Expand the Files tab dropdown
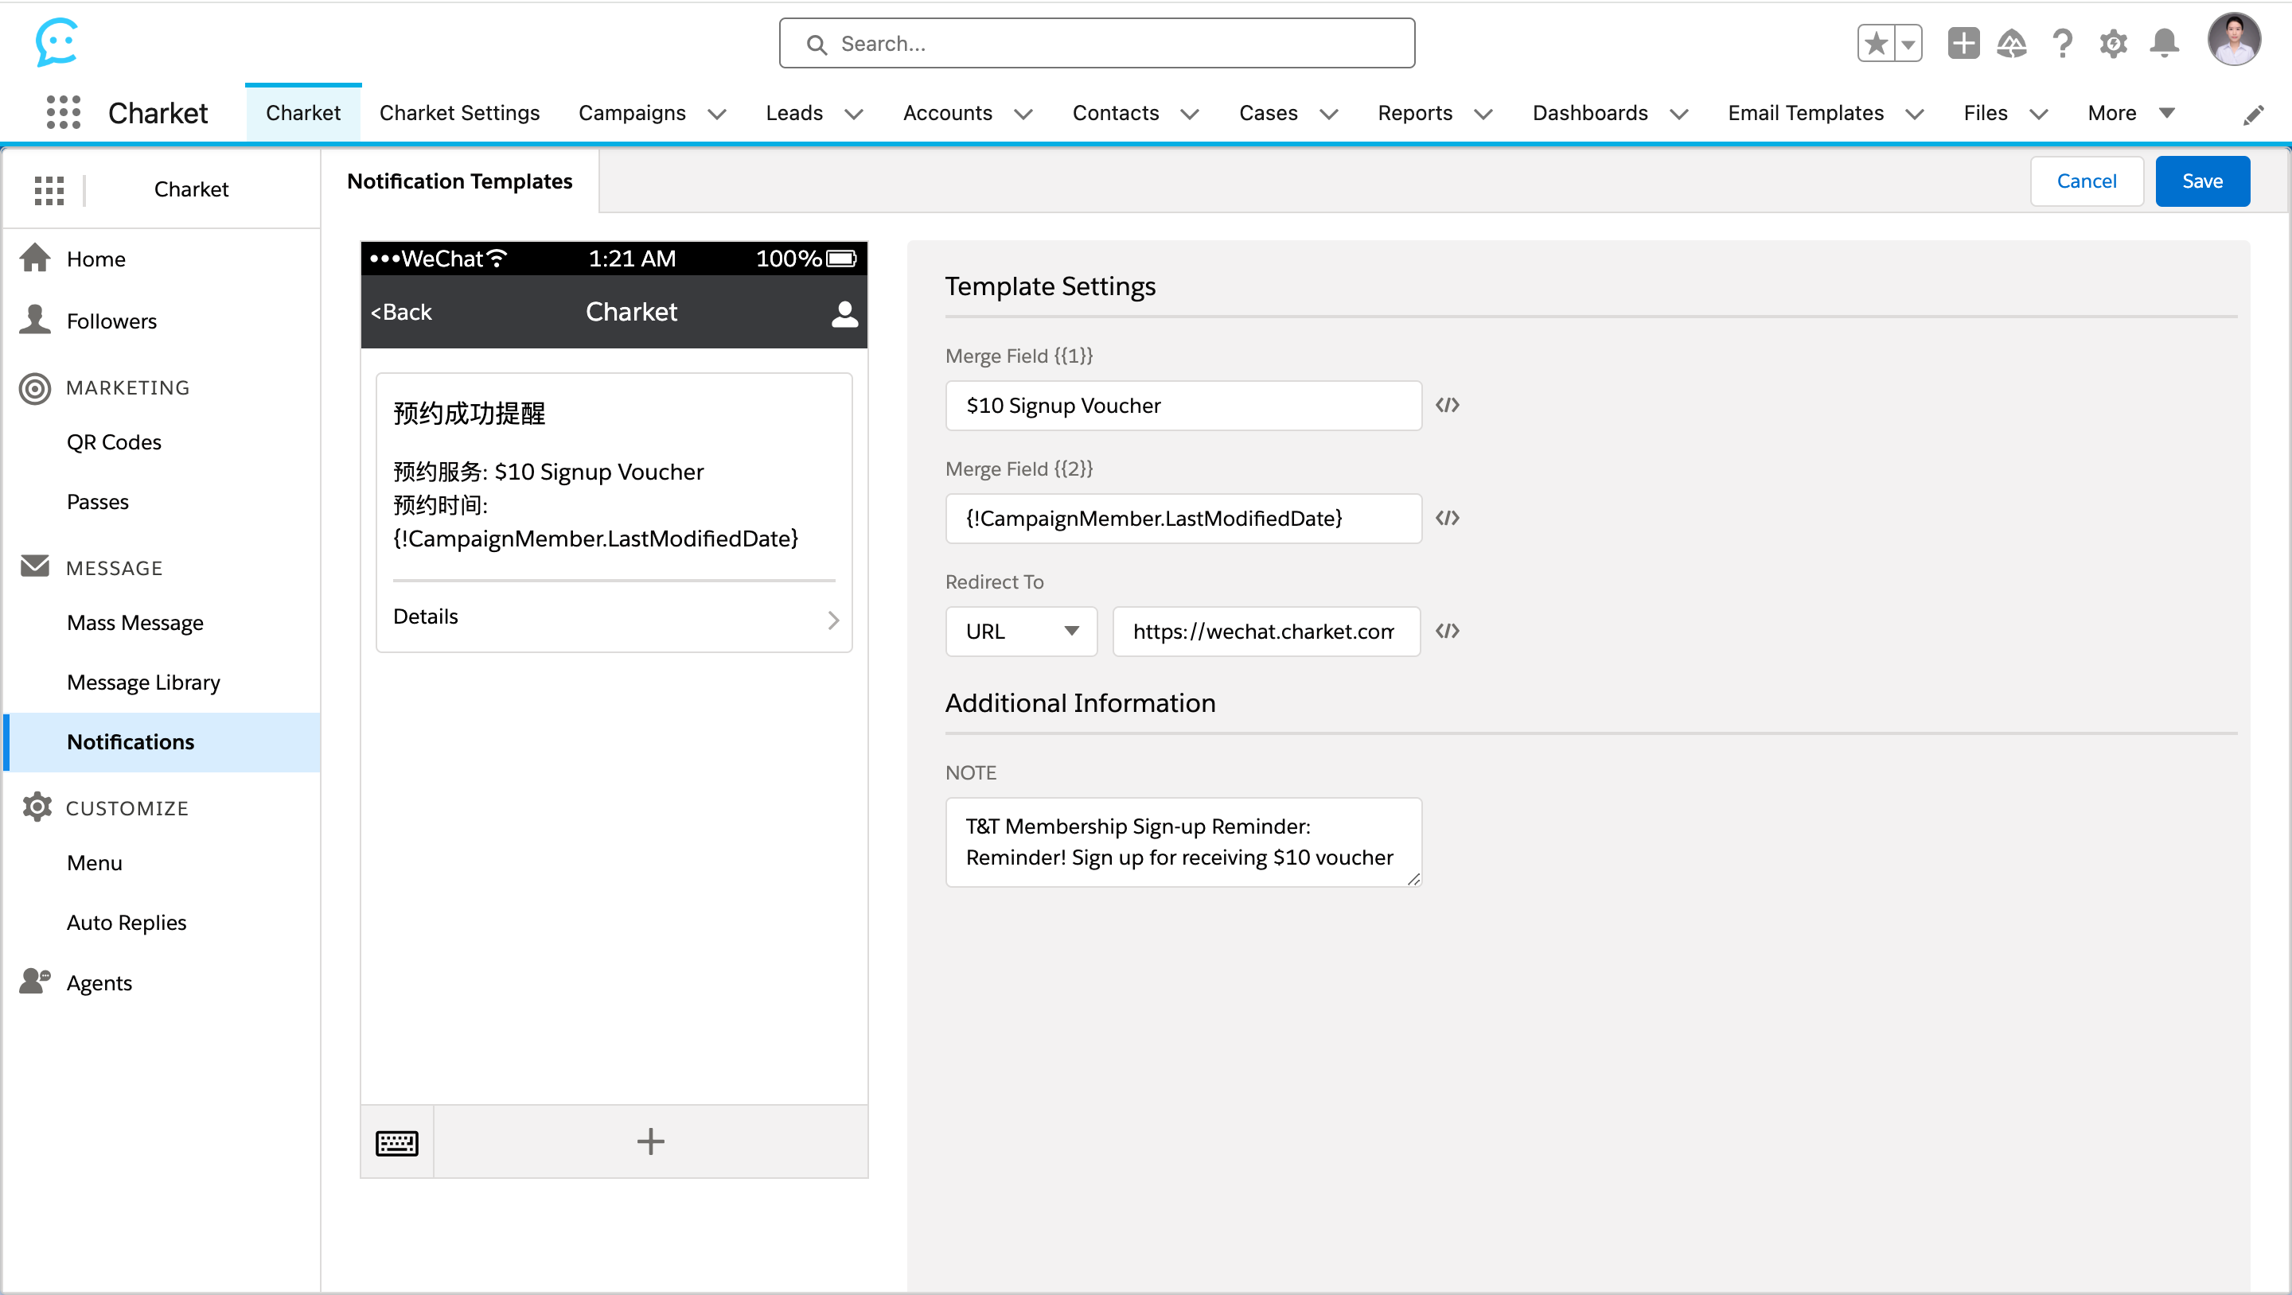The height and width of the screenshot is (1295, 2292). [2038, 114]
